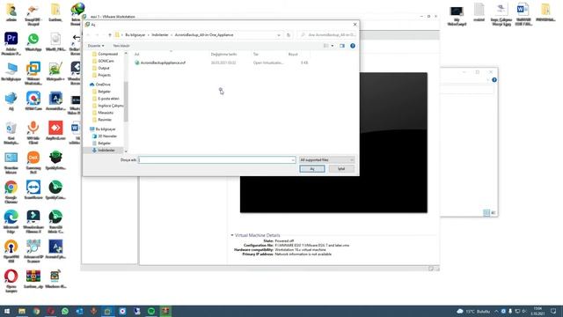
Task: Select Bu bilgisayar in the navigation tree
Action: pyautogui.click(x=106, y=129)
